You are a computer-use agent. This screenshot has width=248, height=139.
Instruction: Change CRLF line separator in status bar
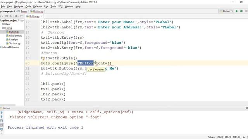tap(228, 137)
